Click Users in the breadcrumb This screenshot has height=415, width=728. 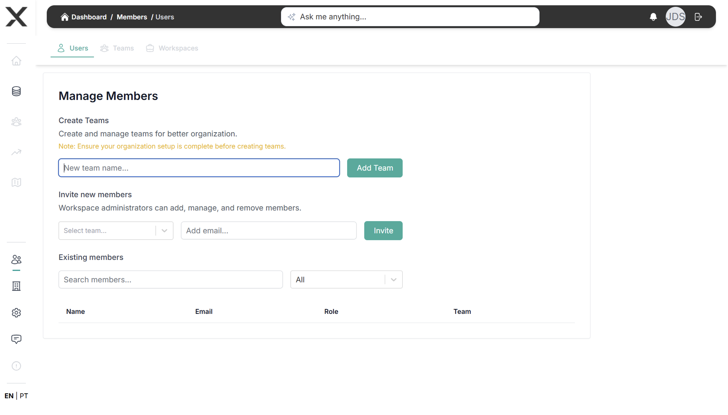pos(165,17)
